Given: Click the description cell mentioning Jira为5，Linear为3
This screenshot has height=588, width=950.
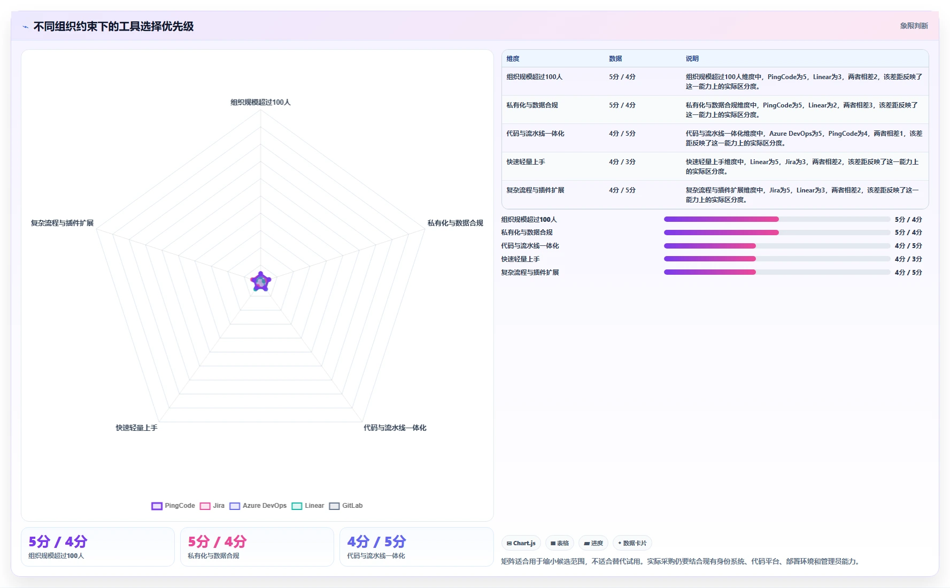Looking at the screenshot, I should pyautogui.click(x=804, y=195).
